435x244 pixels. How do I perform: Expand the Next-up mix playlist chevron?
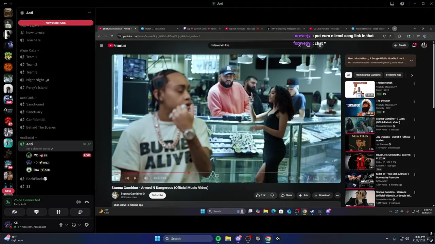[411, 61]
